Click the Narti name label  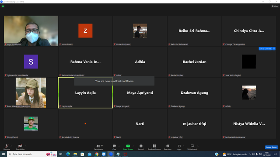point(140,124)
